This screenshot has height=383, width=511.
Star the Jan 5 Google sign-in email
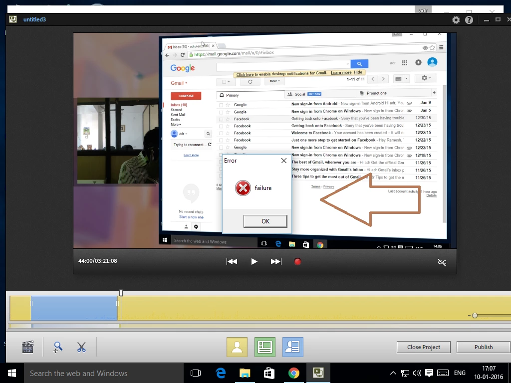click(x=228, y=112)
